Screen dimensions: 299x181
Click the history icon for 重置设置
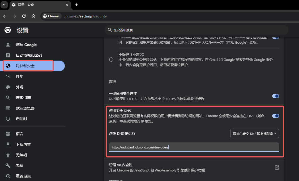click(8, 176)
